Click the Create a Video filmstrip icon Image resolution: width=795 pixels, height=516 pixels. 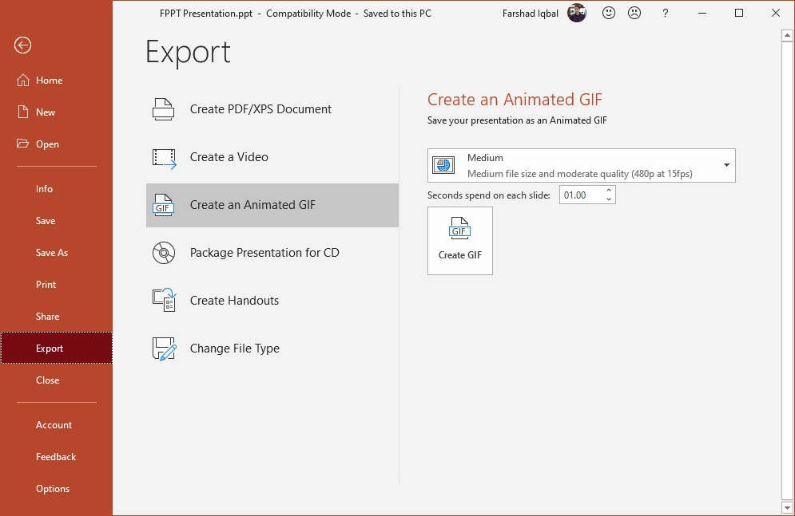(x=164, y=158)
